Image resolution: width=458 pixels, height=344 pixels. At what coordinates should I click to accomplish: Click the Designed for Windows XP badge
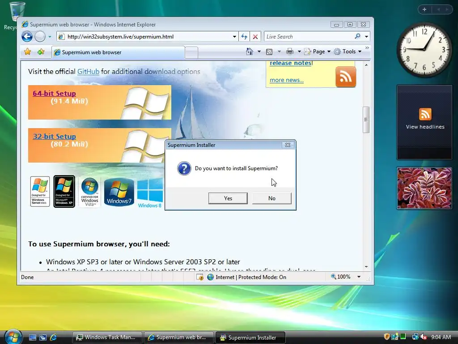(x=64, y=192)
